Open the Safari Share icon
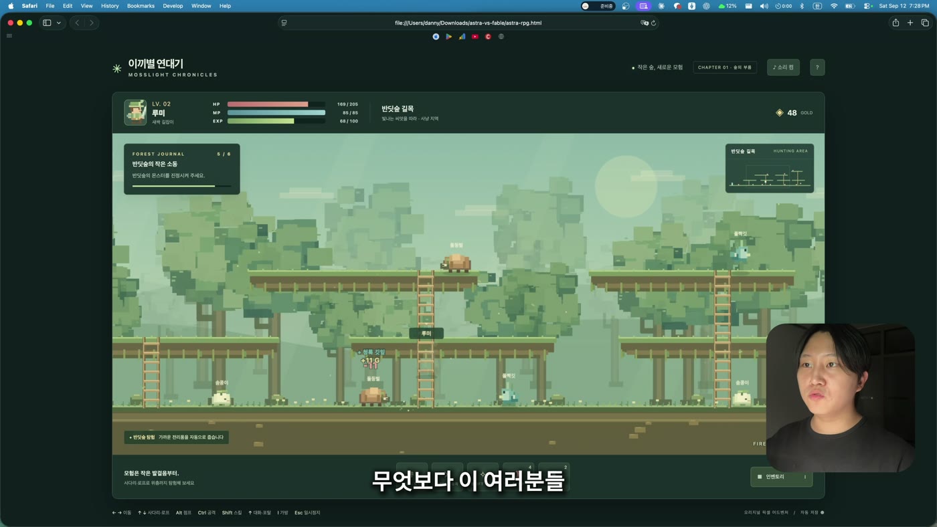Image resolution: width=937 pixels, height=527 pixels. pos(896,23)
